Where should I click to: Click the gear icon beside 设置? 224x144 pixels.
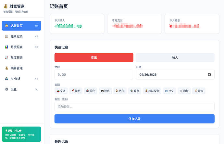(6, 89)
